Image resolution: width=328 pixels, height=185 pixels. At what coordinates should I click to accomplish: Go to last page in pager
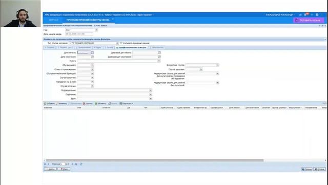coord(76,164)
